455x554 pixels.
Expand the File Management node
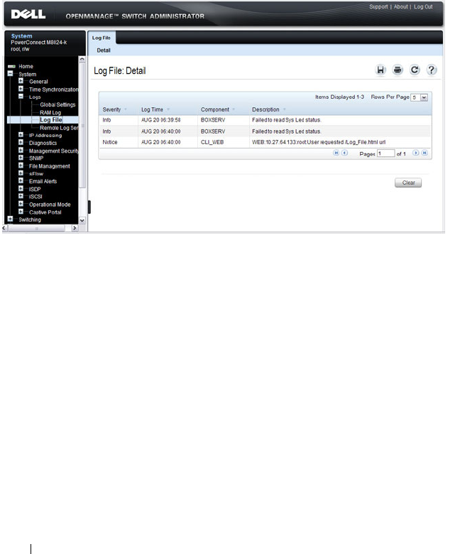point(21,165)
